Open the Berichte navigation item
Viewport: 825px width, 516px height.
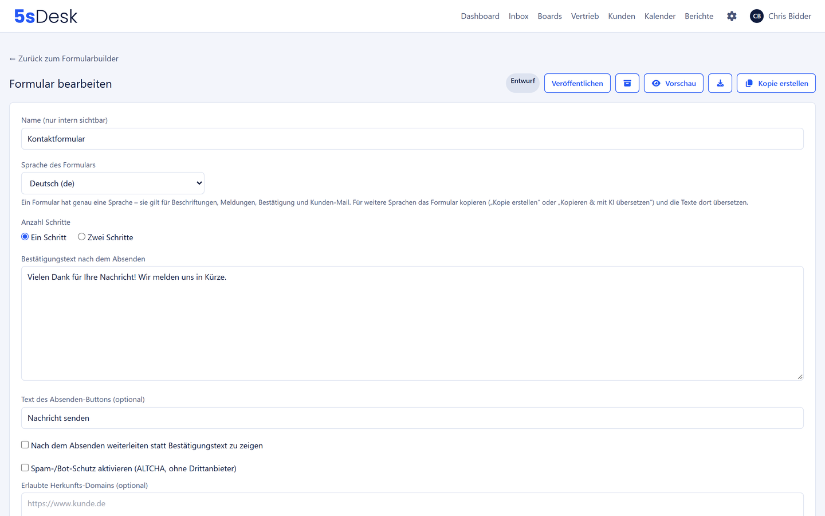699,16
